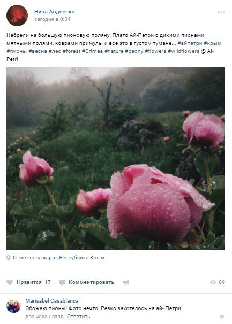Open Нина Авдеенко's profile name link

(55, 12)
